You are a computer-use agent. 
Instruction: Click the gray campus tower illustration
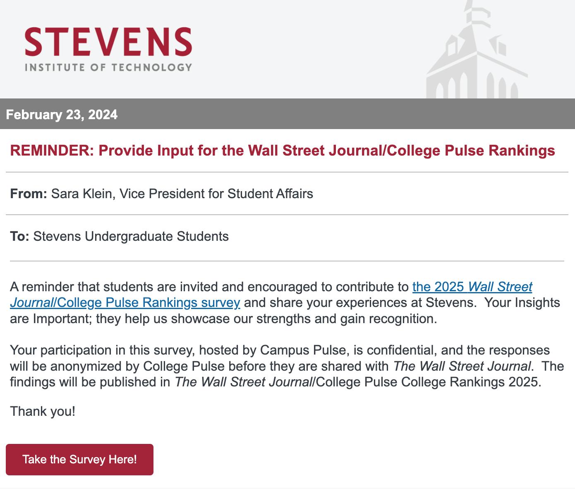(x=477, y=50)
